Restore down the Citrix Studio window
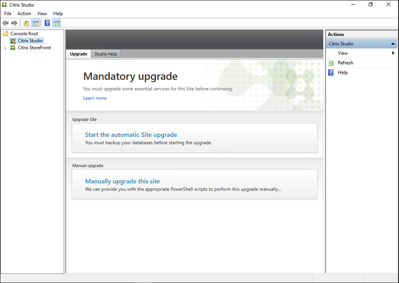Screen dimensions: 399x283 click(370, 5)
